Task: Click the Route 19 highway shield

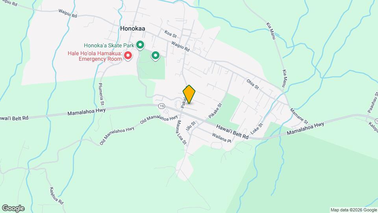Action: click(x=161, y=106)
